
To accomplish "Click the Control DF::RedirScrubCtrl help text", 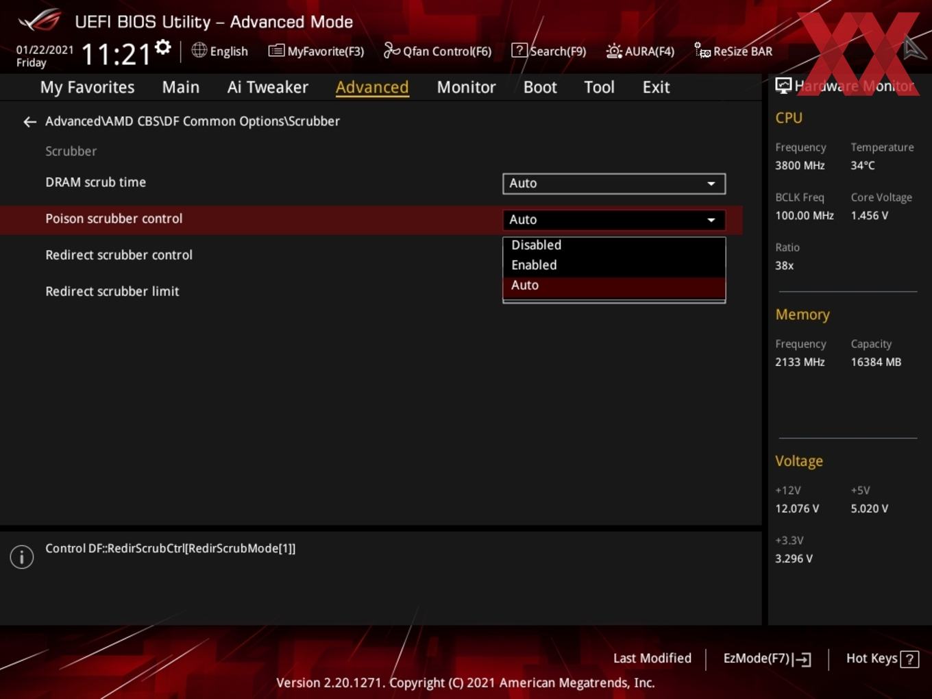I will (x=171, y=549).
